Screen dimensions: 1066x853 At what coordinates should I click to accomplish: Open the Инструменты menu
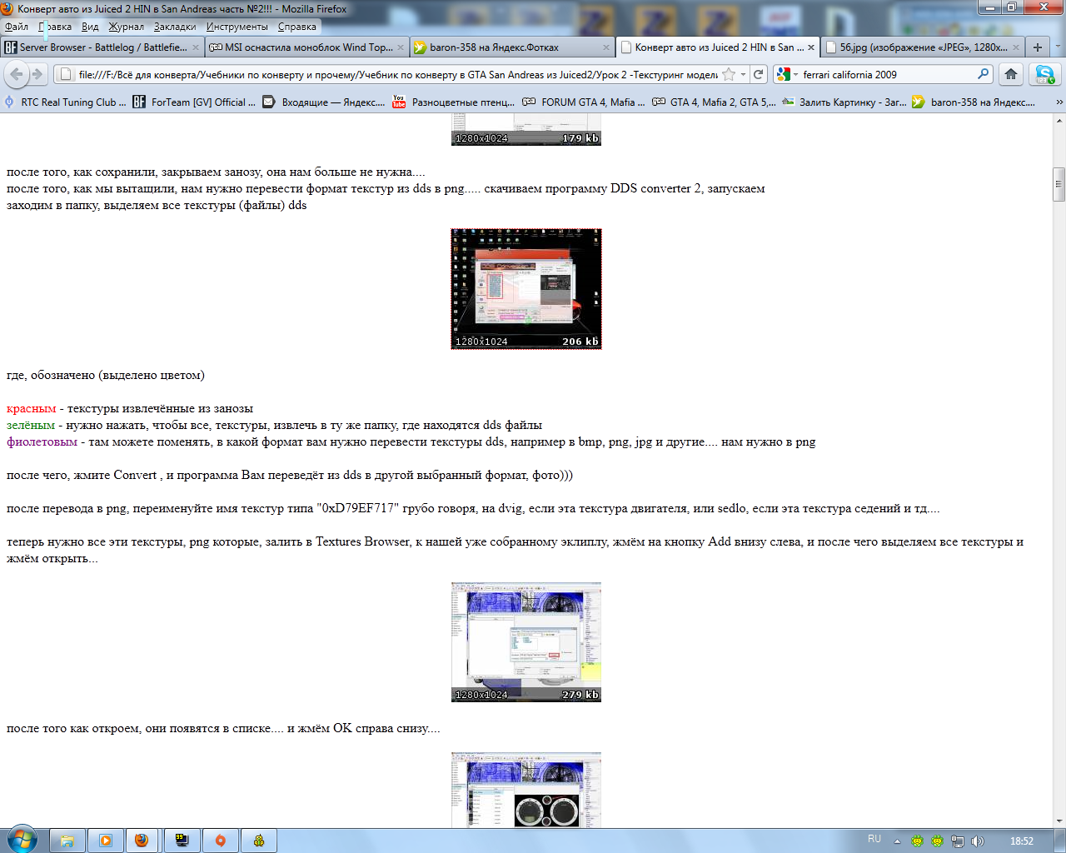[237, 27]
